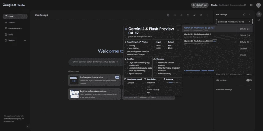Click the Knowledge cutoff icon

(125, 79)
